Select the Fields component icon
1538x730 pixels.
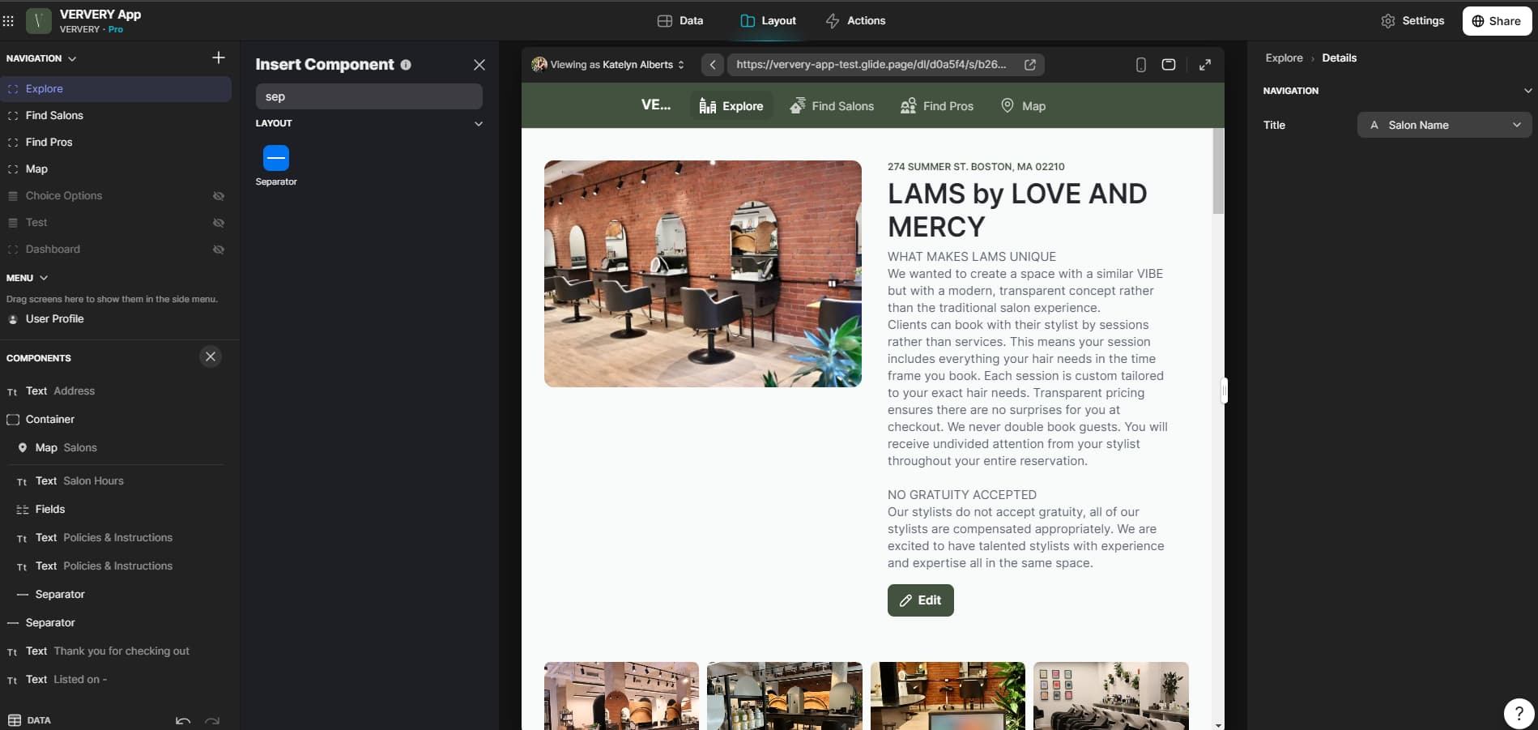(x=23, y=510)
